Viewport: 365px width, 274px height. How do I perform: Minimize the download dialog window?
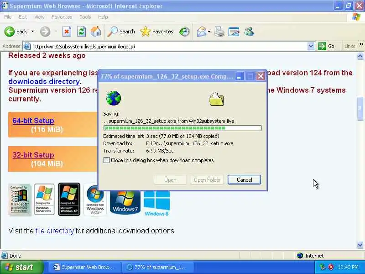click(239, 76)
